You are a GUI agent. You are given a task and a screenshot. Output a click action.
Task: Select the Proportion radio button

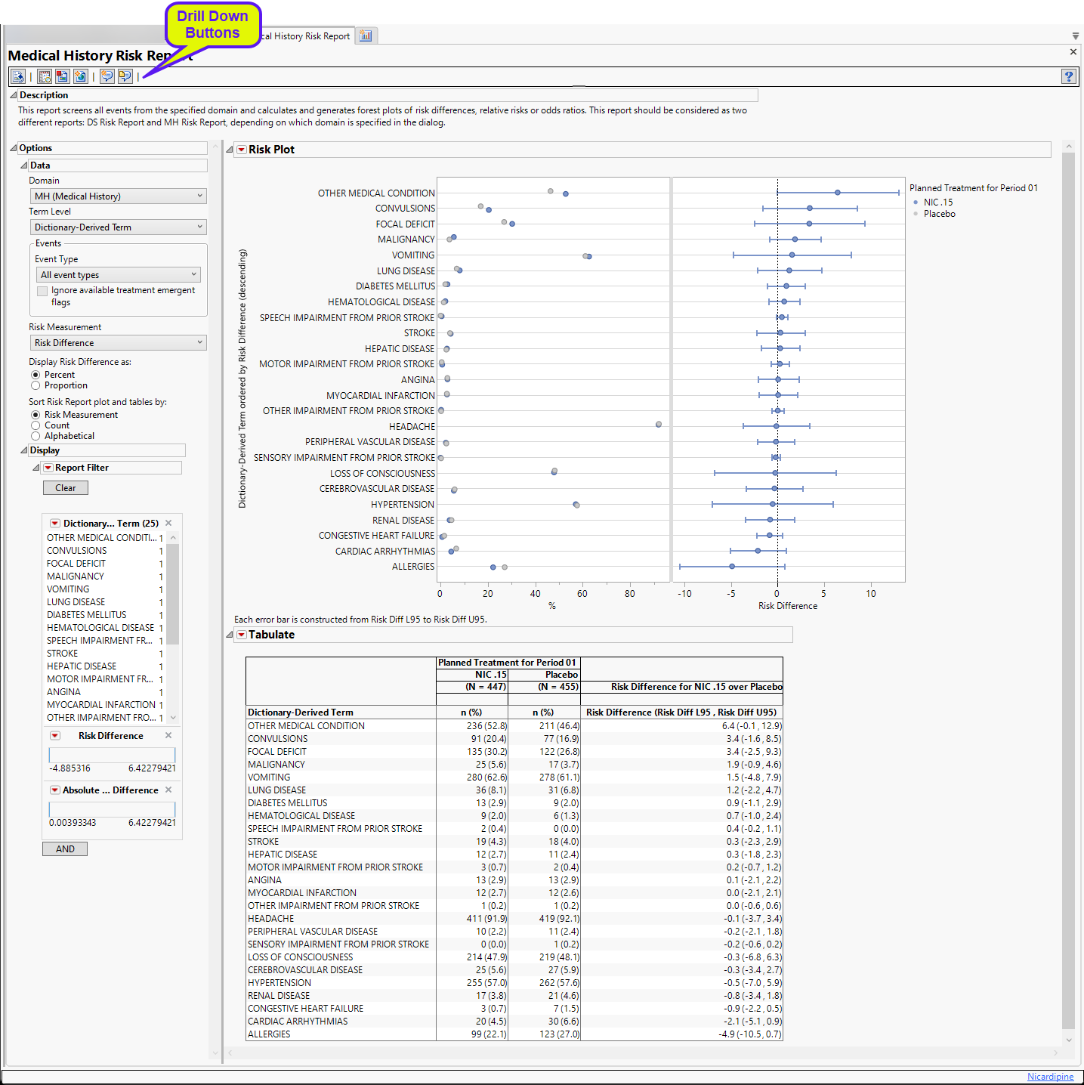(36, 385)
